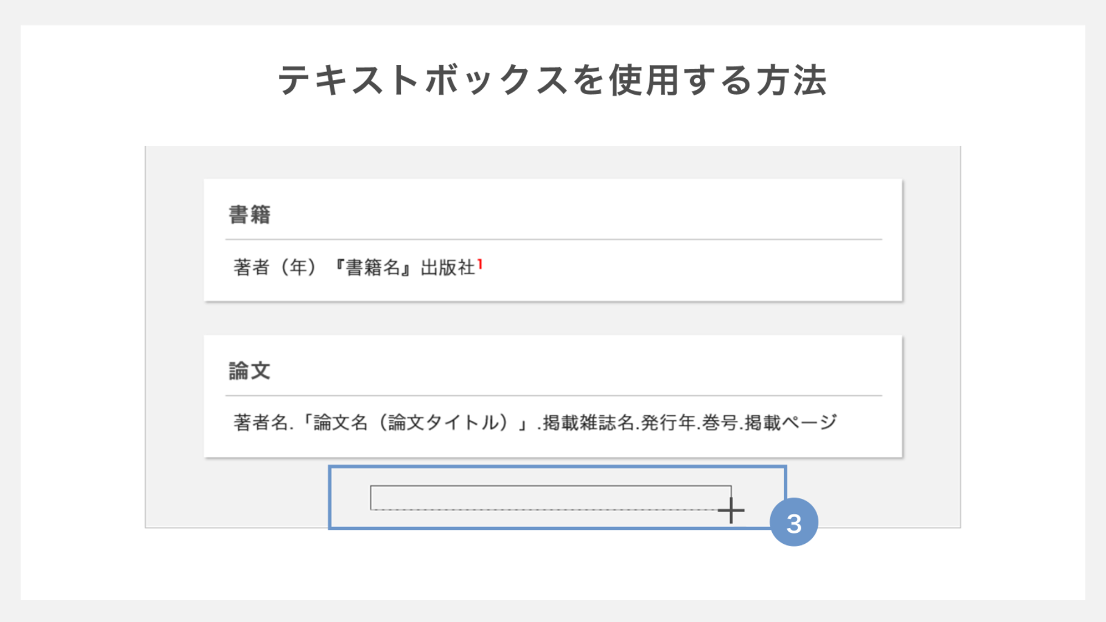The image size is (1106, 622).
Task: Click the red footnote superscript 1
Action: tap(480, 264)
